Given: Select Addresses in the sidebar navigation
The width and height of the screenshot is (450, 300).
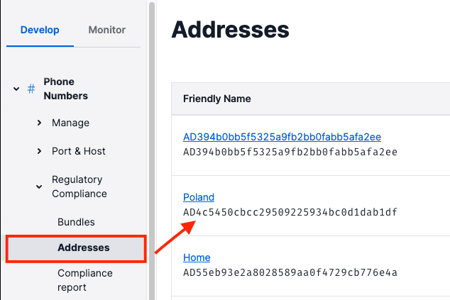Looking at the screenshot, I should [x=84, y=248].
